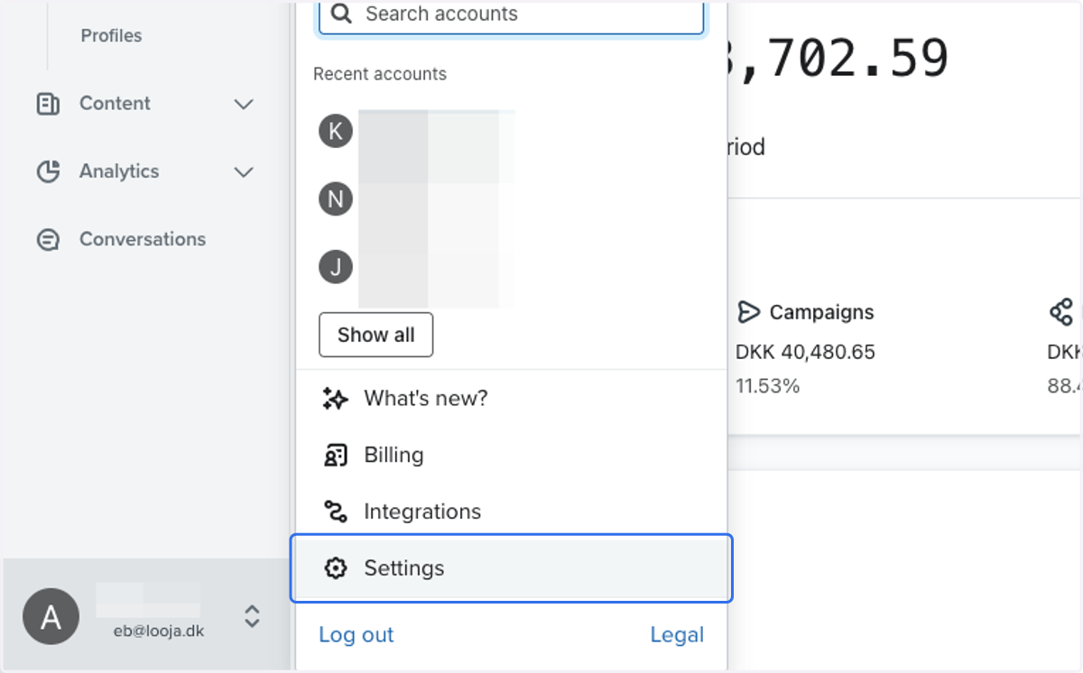This screenshot has width=1083, height=673.
Task: Click the Conversations chat icon
Action: tap(47, 240)
